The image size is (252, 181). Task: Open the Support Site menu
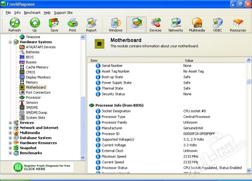[63, 13]
